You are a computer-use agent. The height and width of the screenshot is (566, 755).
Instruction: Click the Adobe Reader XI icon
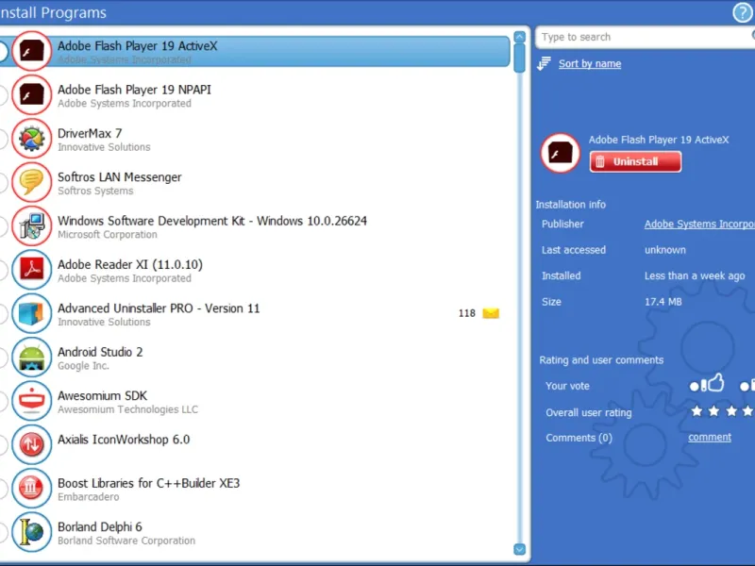point(32,270)
